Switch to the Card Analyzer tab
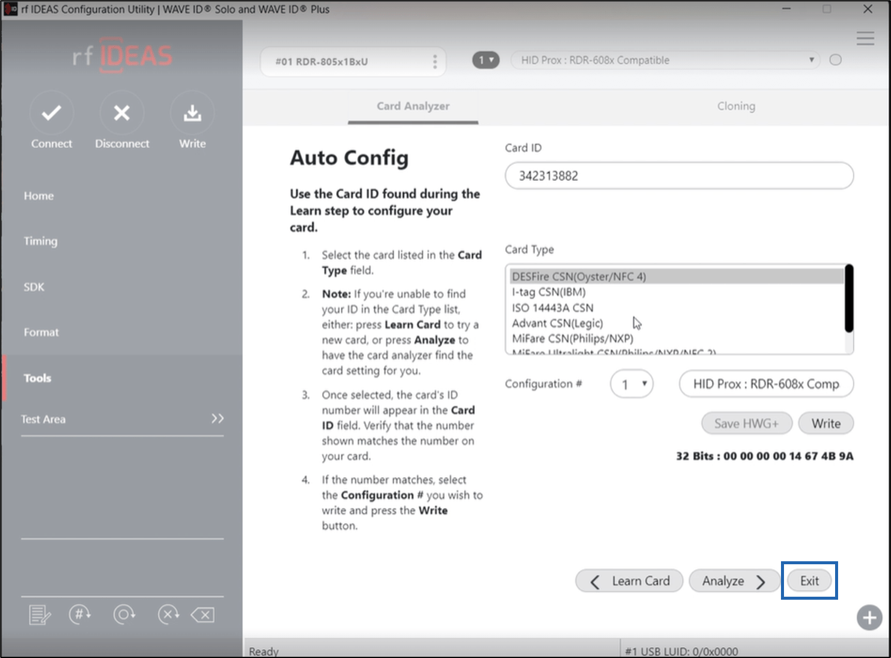The image size is (891, 658). pyautogui.click(x=413, y=106)
